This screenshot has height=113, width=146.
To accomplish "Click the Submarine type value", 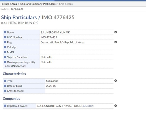I will tap(52, 81).
